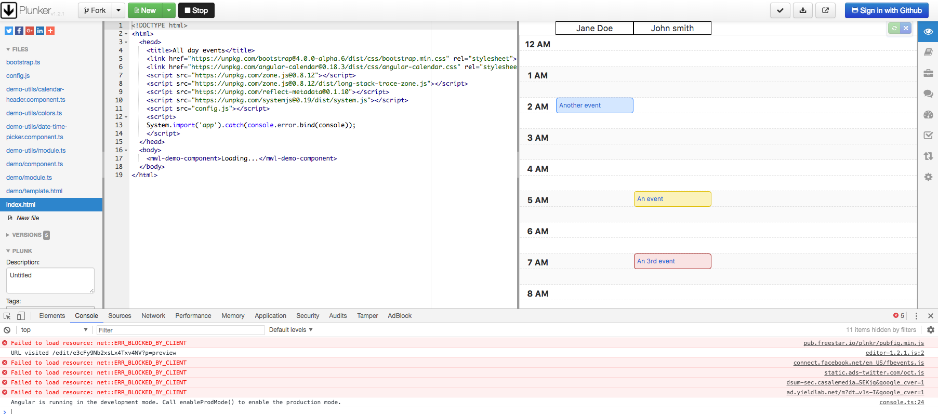The image size is (938, 414).
Task: Close the DevTools panel
Action: (931, 316)
